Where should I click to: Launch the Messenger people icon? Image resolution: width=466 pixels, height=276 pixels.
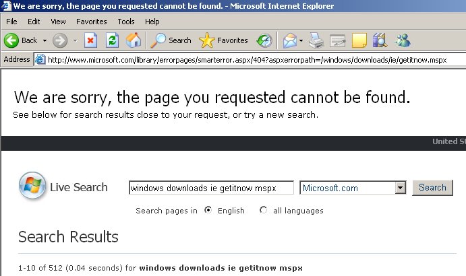pyautogui.click(x=403, y=40)
